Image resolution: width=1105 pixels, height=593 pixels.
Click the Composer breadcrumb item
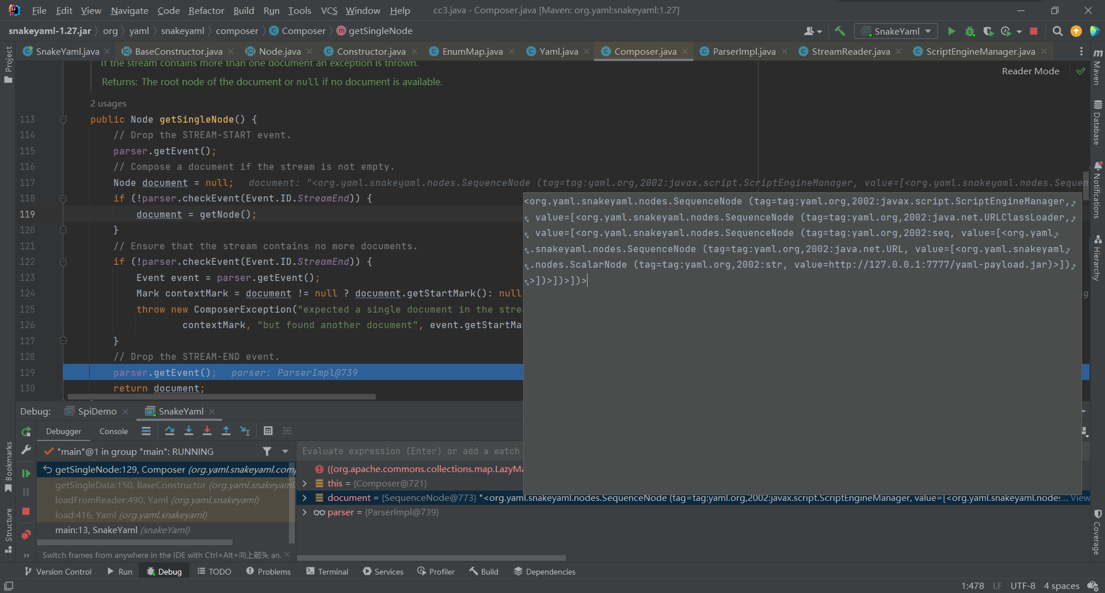[x=298, y=31]
